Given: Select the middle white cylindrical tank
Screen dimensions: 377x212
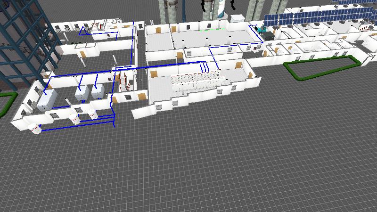Looking at the screenshot, I should point(74,118).
